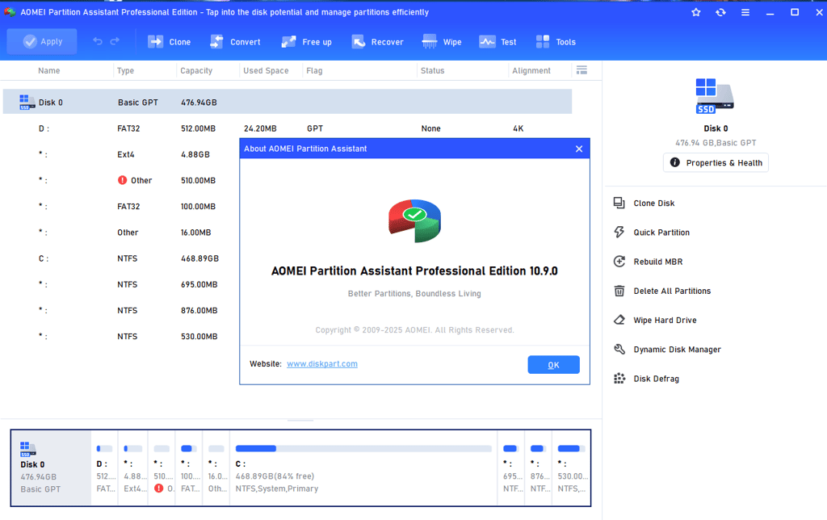827x520 pixels.
Task: Open the Test toolbar menu
Action: pyautogui.click(x=497, y=42)
